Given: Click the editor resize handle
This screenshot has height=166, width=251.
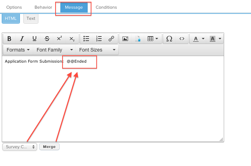Looking at the screenshot, I should tap(221, 140).
